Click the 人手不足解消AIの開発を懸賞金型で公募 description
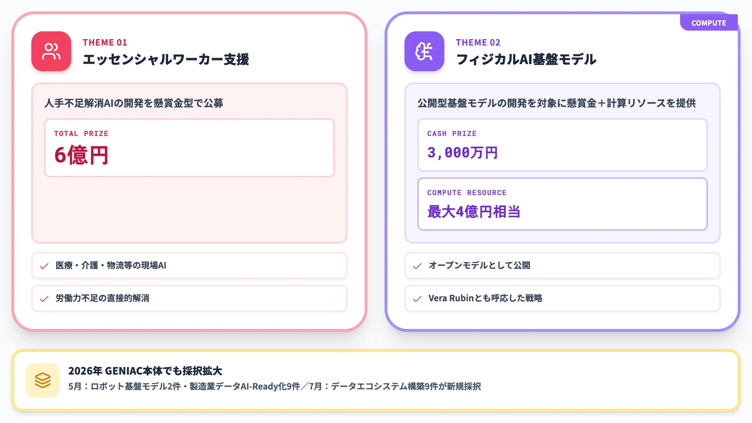 pos(134,103)
